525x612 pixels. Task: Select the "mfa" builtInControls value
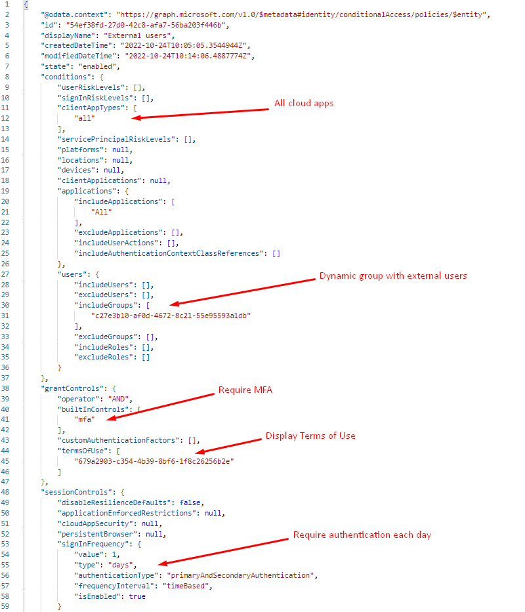pyautogui.click(x=85, y=420)
